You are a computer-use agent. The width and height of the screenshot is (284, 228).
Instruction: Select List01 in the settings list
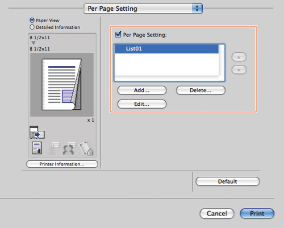pyautogui.click(x=166, y=49)
